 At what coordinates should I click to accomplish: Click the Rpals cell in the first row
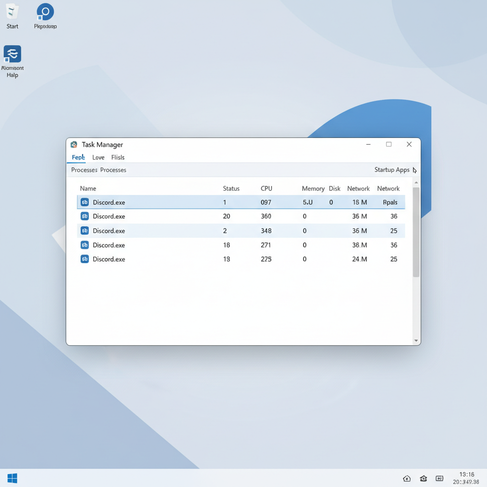390,202
